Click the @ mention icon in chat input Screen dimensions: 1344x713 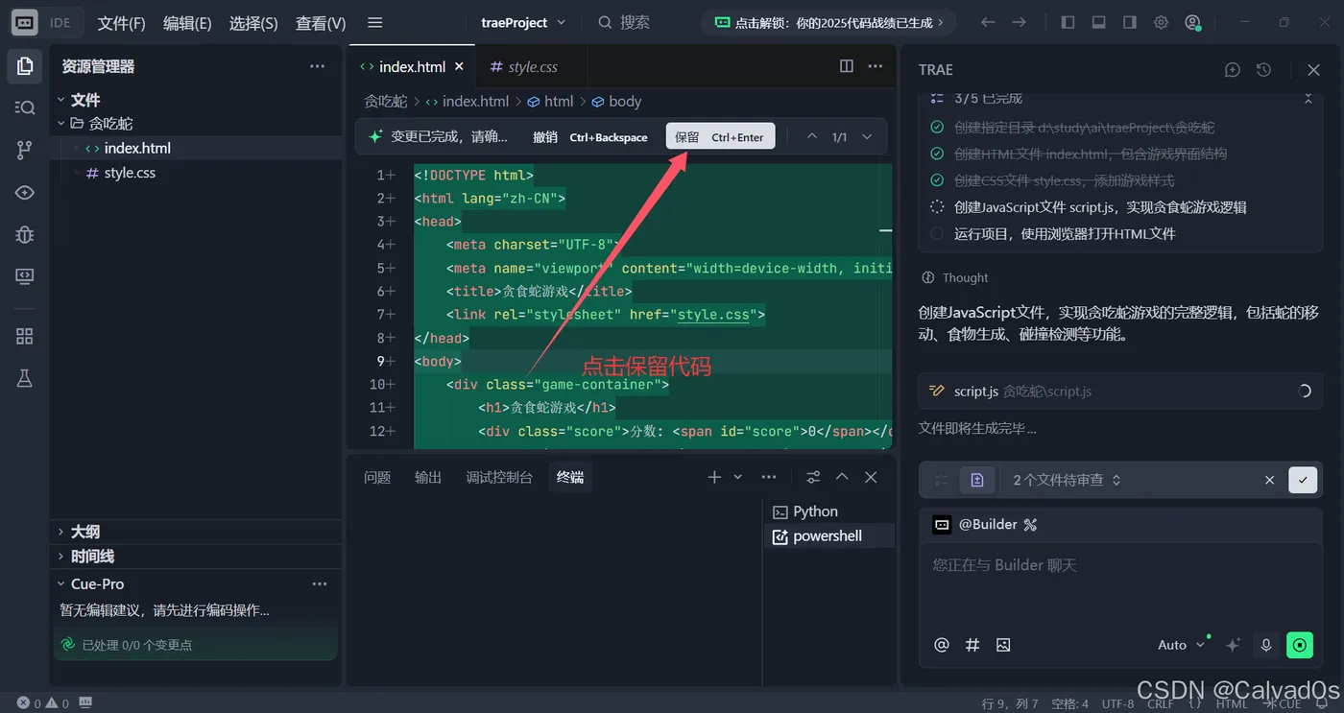tap(942, 645)
